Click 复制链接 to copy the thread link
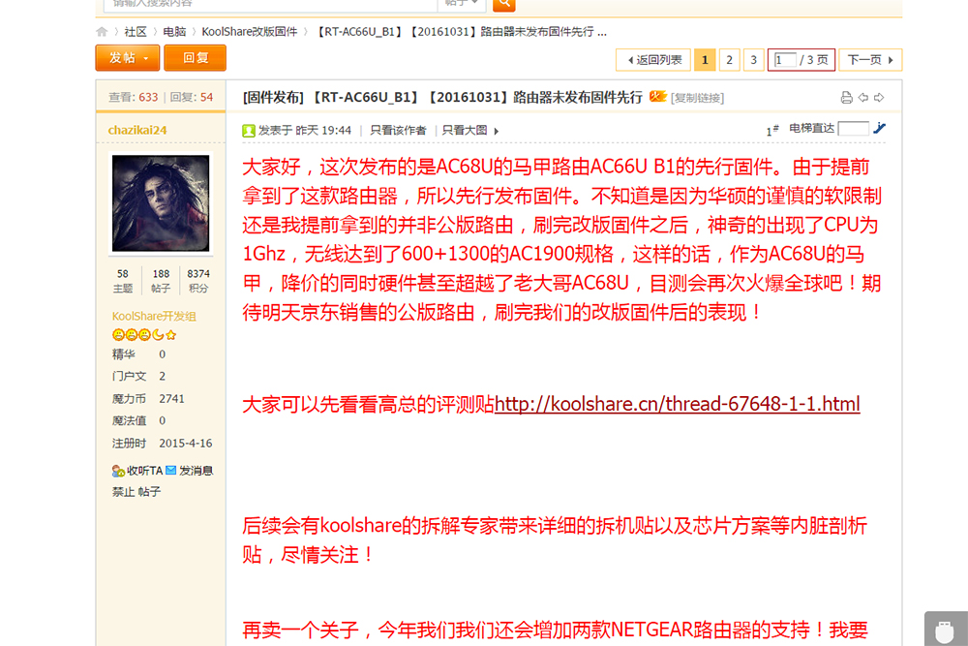The width and height of the screenshot is (968, 646). (700, 97)
